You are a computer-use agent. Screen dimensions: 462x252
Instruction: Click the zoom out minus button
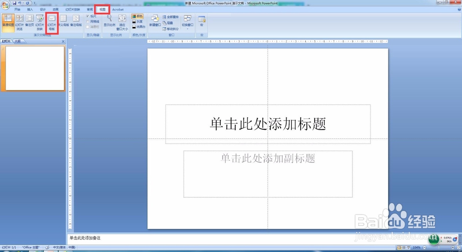(x=425, y=247)
